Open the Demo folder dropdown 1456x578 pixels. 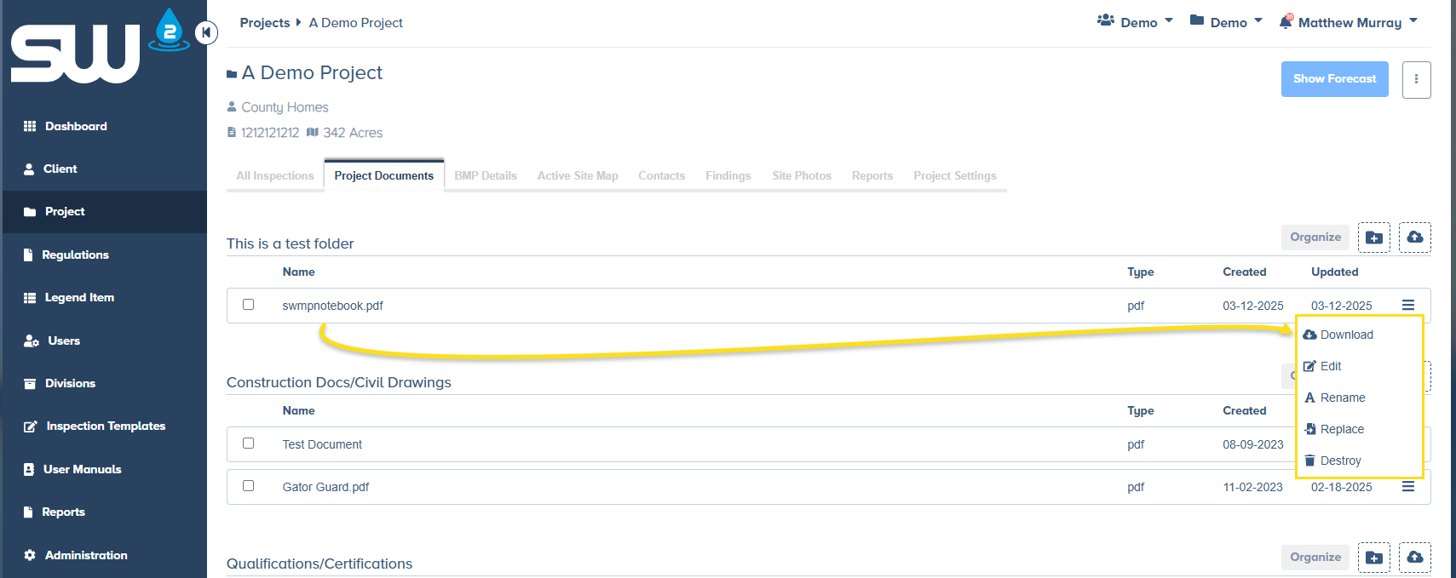coord(1226,22)
